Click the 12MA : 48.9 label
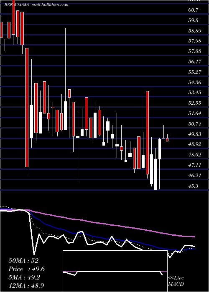Image resolution: width=209 pixels, height=292 pixels. click(26, 285)
